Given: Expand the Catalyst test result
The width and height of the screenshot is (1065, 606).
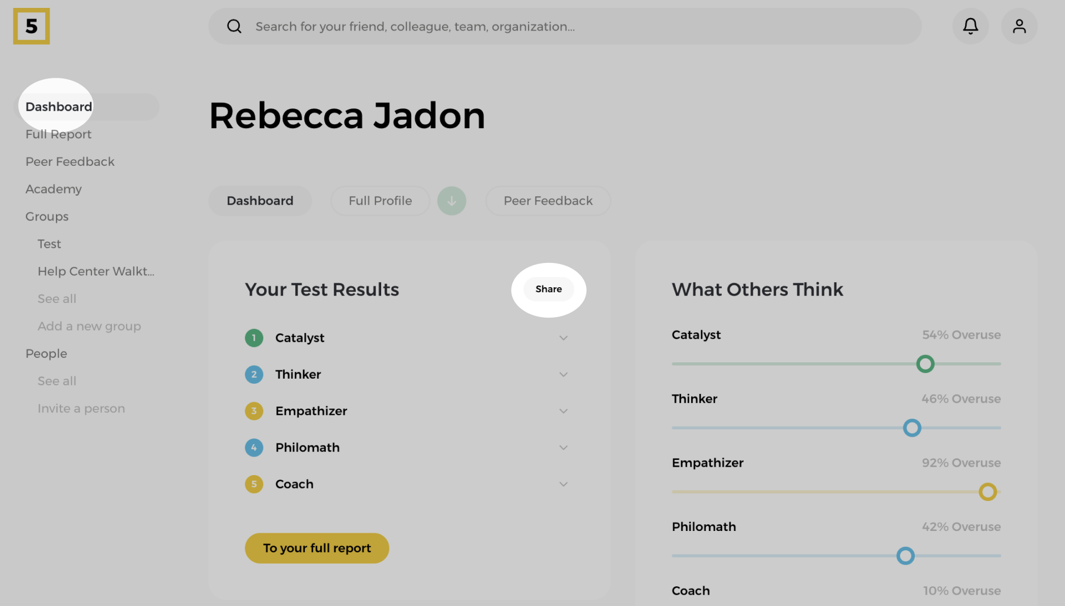Looking at the screenshot, I should [x=563, y=338].
